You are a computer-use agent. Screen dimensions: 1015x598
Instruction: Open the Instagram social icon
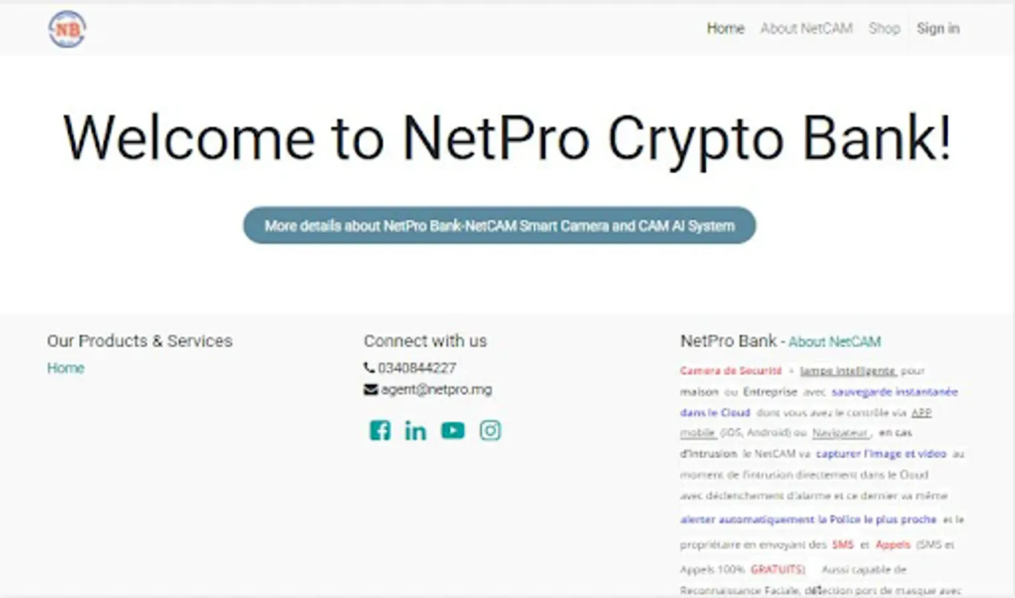click(x=490, y=431)
